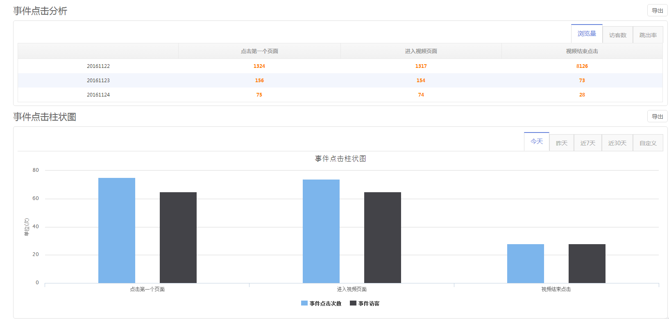Click the 事件点击分析 section heading
The width and height of the screenshot is (669, 319).
[40, 11]
